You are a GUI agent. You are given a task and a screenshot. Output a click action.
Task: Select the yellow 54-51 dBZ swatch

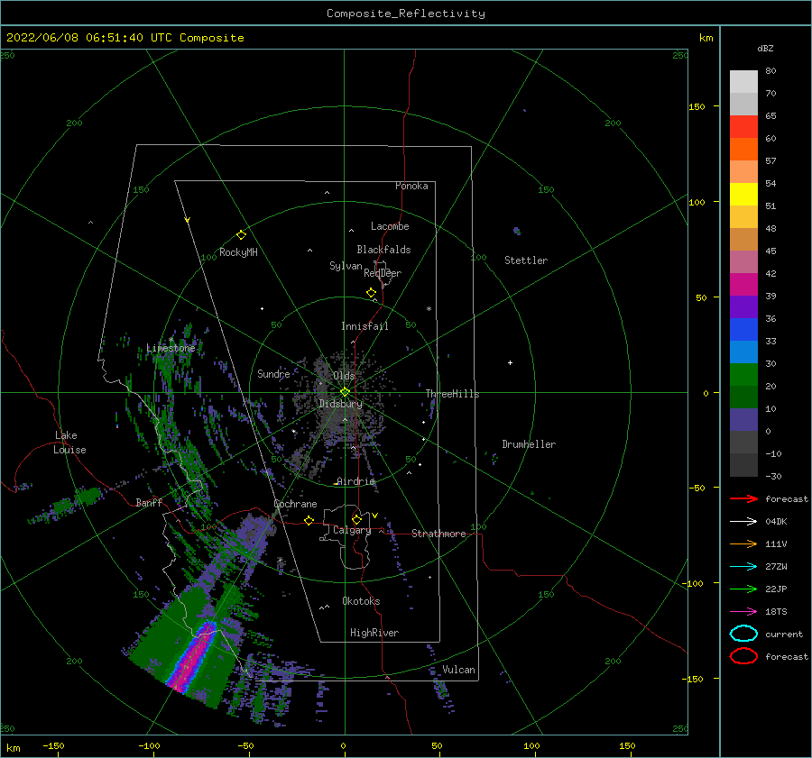tap(743, 194)
